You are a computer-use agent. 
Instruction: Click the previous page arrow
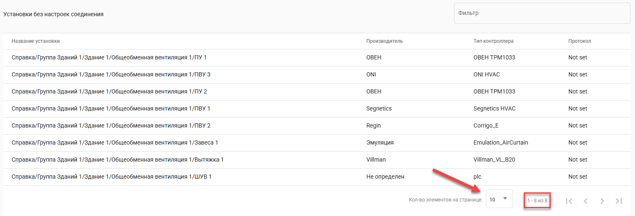586,201
